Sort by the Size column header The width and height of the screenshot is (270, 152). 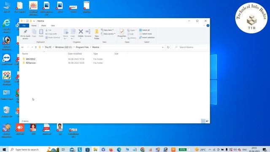pyautogui.click(x=116, y=54)
